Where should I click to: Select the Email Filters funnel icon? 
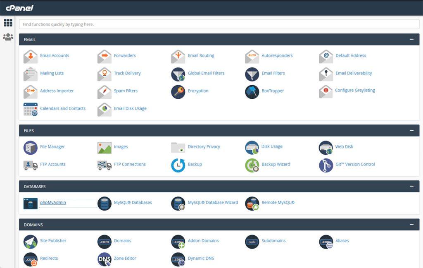coord(252,74)
